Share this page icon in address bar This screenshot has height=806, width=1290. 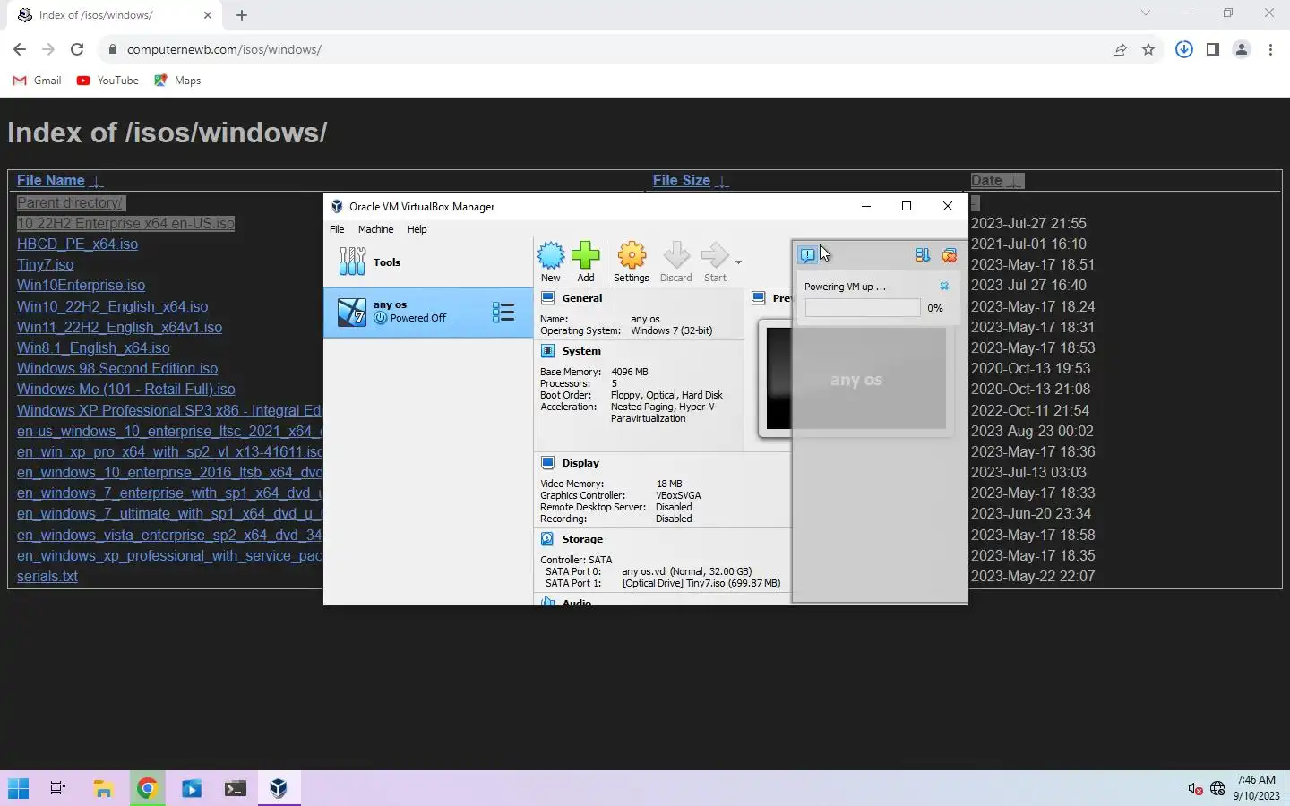click(x=1120, y=49)
